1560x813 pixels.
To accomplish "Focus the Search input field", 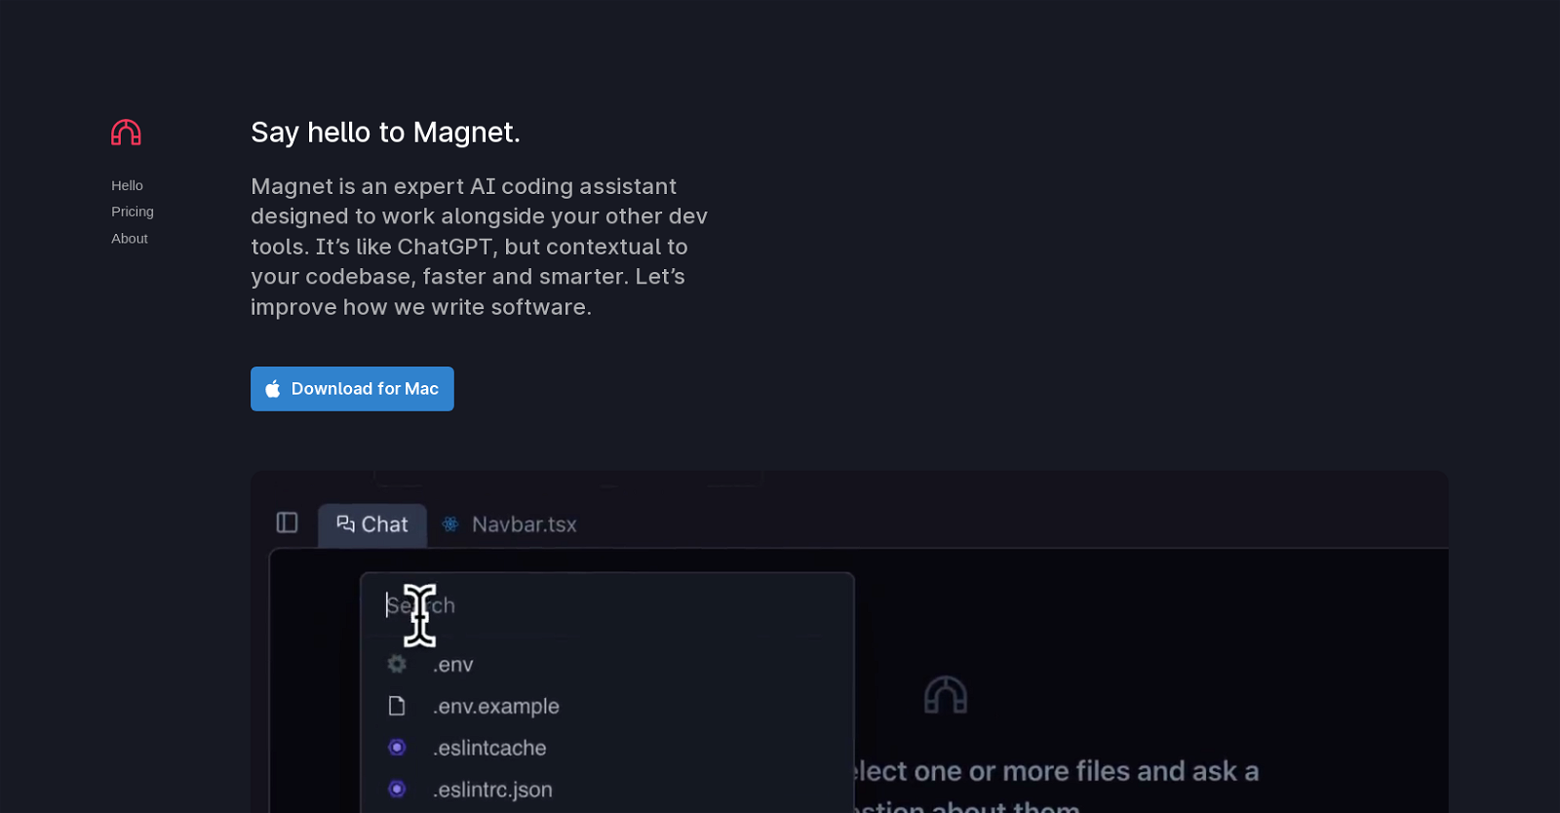I will [x=606, y=605].
